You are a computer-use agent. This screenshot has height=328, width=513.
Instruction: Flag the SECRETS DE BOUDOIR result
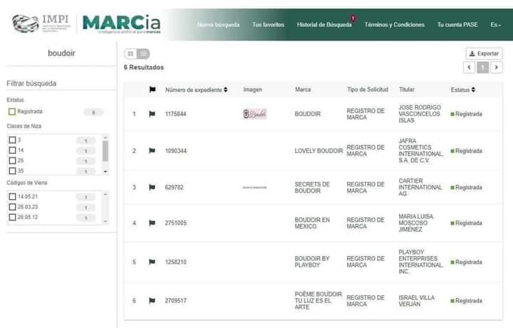pyautogui.click(x=152, y=188)
